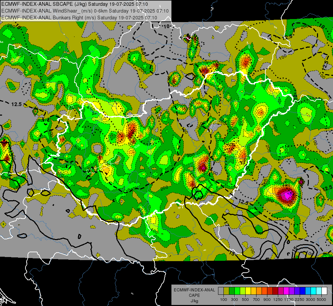Viewport: 333px width, 306px height.
Task: Select the legend word CAPE
Action: point(194,295)
